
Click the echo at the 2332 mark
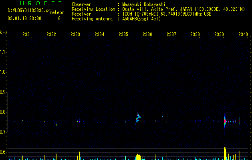56,124
